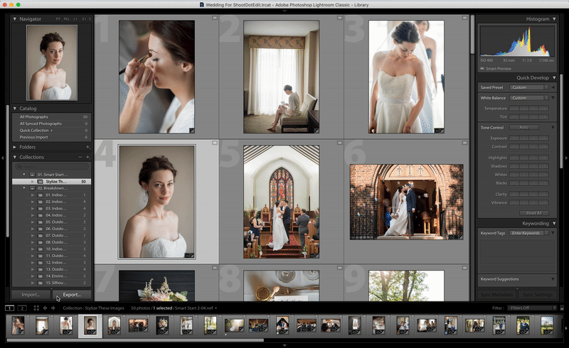Screen dimensions: 569x348
Task: Collapse the Navigator panel
Action: (15, 19)
